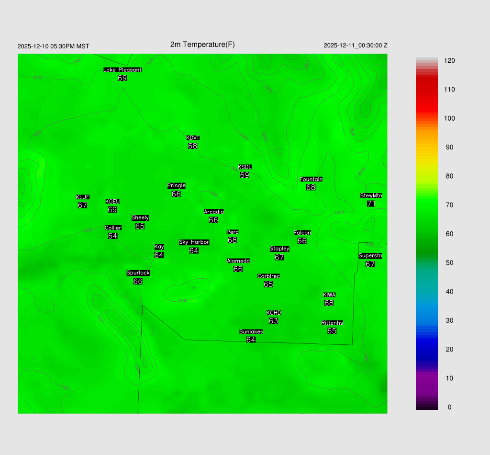490x455 pixels.
Task: Click the KIWA station label
Action: [329, 295]
